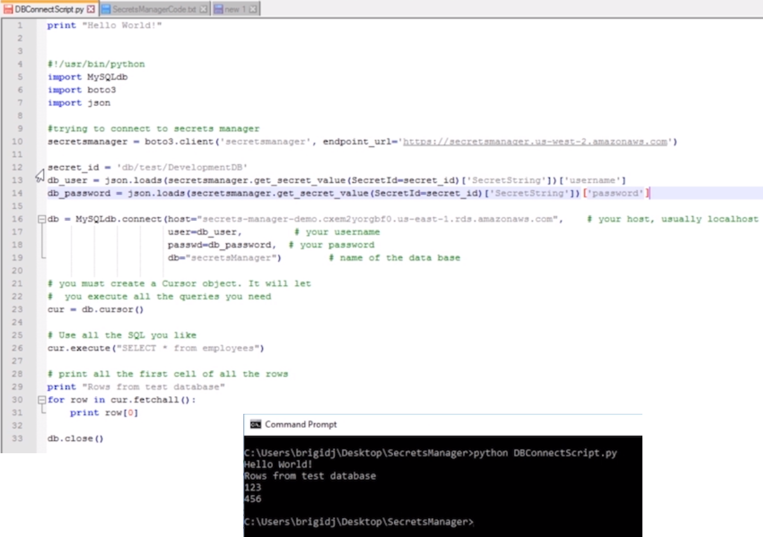This screenshot has height=537, width=763.
Task: Click the disk icon on the new 1 tab
Action: pyautogui.click(x=219, y=9)
